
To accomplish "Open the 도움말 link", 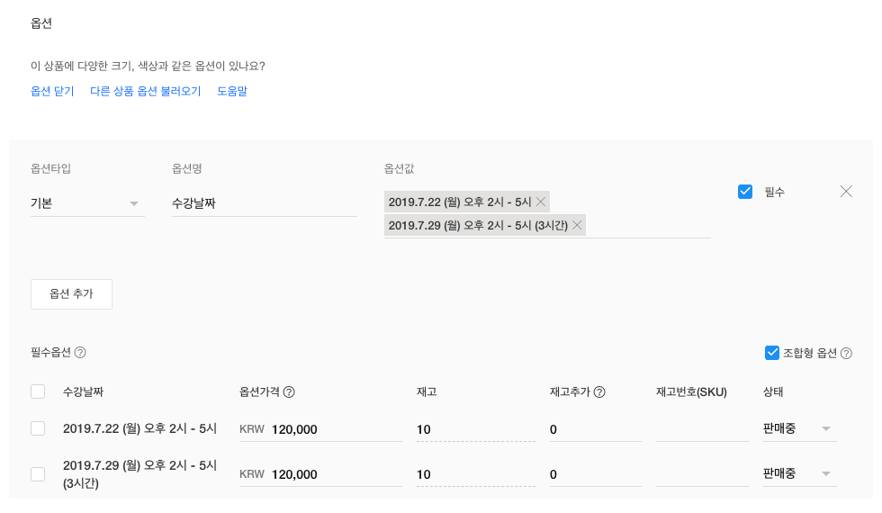I will tap(232, 91).
